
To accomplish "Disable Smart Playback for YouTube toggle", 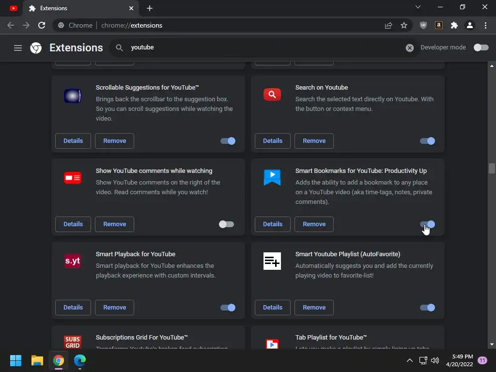I will click(228, 308).
